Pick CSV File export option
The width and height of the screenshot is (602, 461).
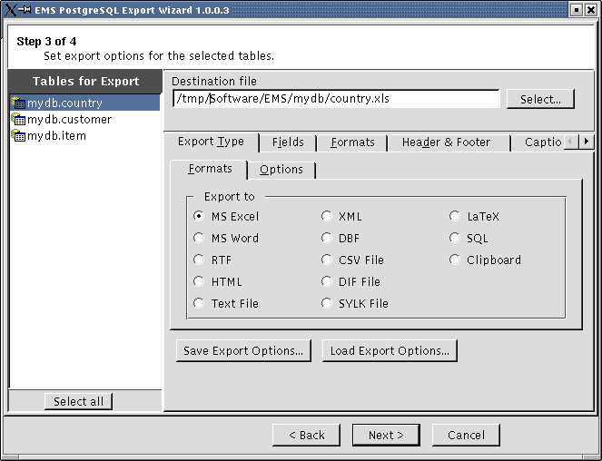326,260
